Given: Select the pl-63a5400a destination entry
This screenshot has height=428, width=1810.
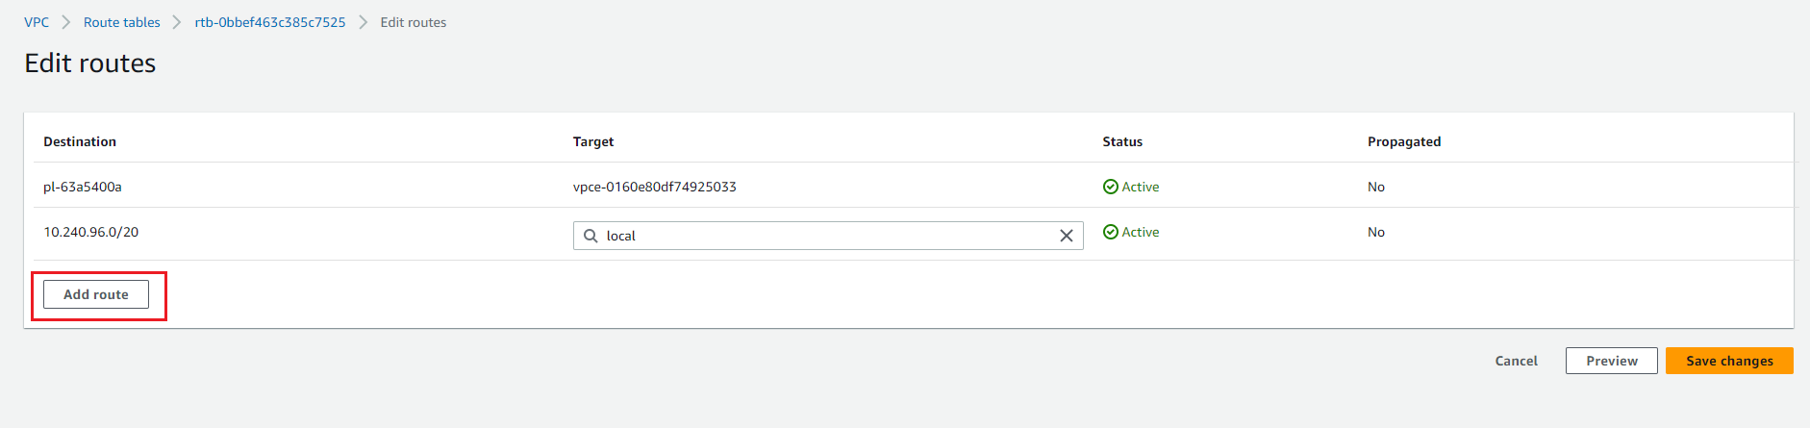Looking at the screenshot, I should pos(83,187).
